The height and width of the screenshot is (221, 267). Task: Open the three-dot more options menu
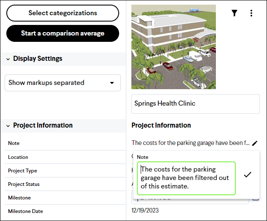click(251, 13)
